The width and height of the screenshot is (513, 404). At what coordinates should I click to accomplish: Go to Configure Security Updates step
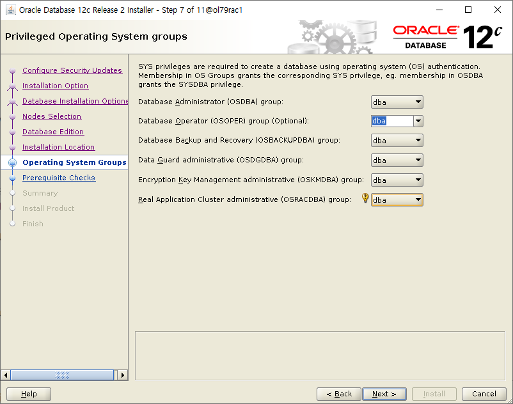(72, 70)
